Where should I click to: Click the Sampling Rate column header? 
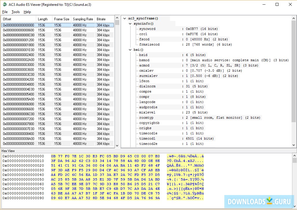(83, 19)
